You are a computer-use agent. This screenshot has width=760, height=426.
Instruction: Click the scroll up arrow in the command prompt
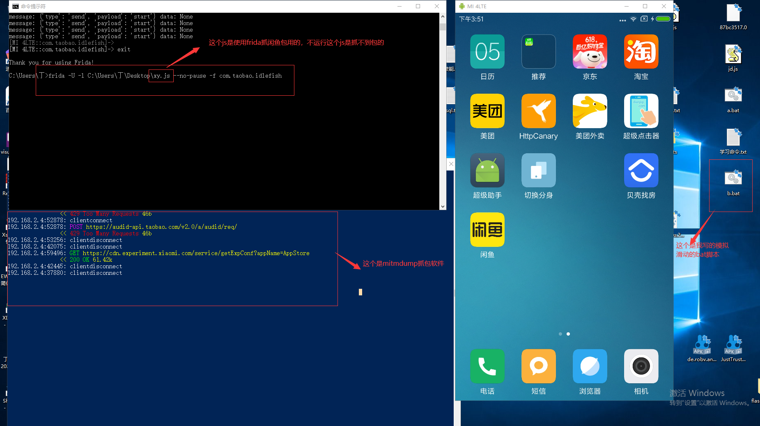coord(443,17)
